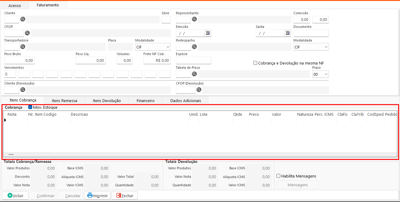This screenshot has height=202, width=400.
Task: Open the Saída calendar date picker
Action: [287, 33]
